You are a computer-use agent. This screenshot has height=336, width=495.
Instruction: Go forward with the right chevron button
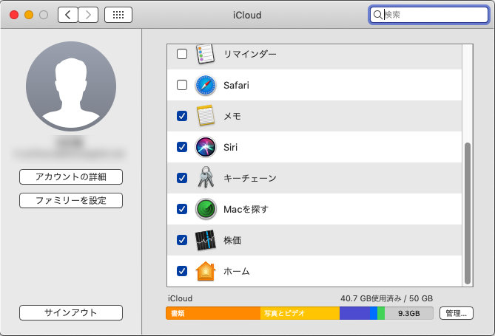point(88,15)
